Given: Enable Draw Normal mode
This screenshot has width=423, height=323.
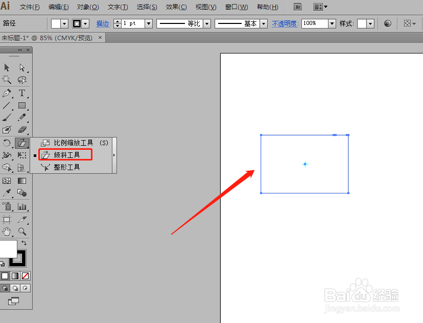Looking at the screenshot, I should click(x=5, y=288).
